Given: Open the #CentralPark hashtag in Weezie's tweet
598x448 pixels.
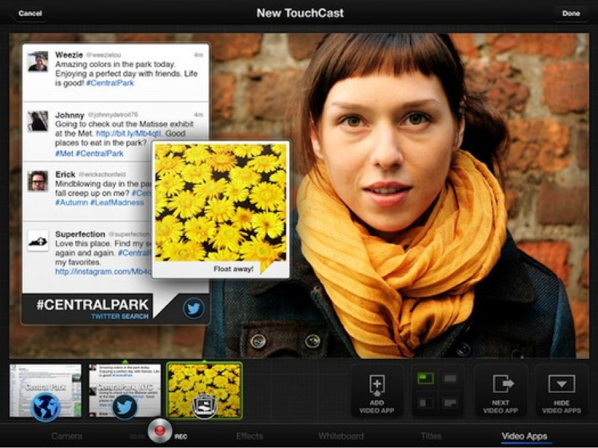Looking at the screenshot, I should (110, 83).
